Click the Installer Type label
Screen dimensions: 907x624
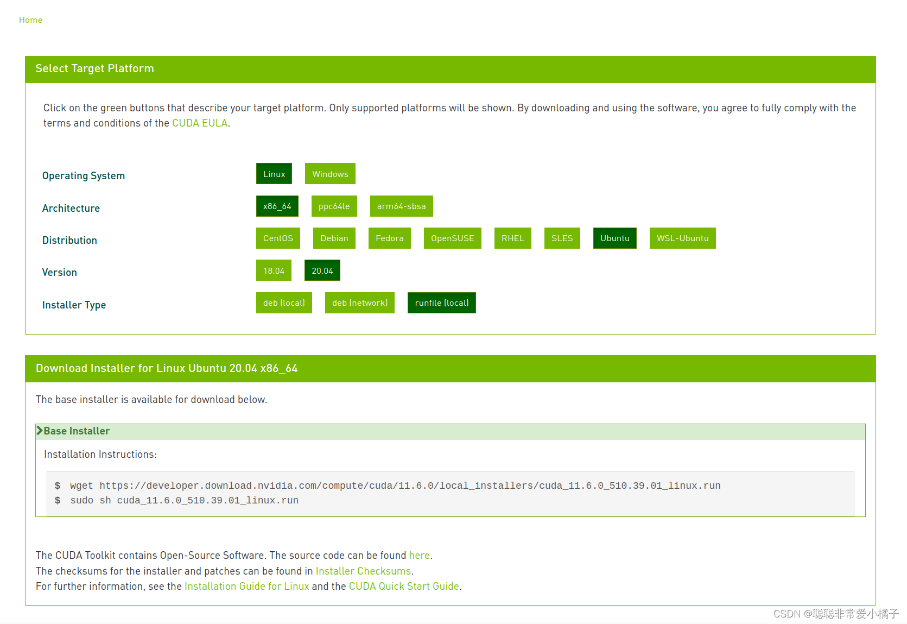click(x=74, y=305)
